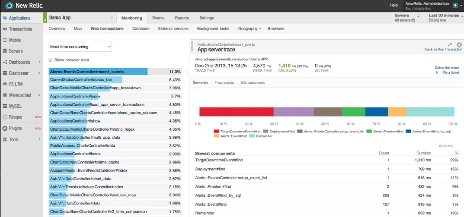Click the purple Deployment#find bar segment
Image resolution: width=464 pixels, height=217 pixels.
pyautogui.click(x=294, y=112)
